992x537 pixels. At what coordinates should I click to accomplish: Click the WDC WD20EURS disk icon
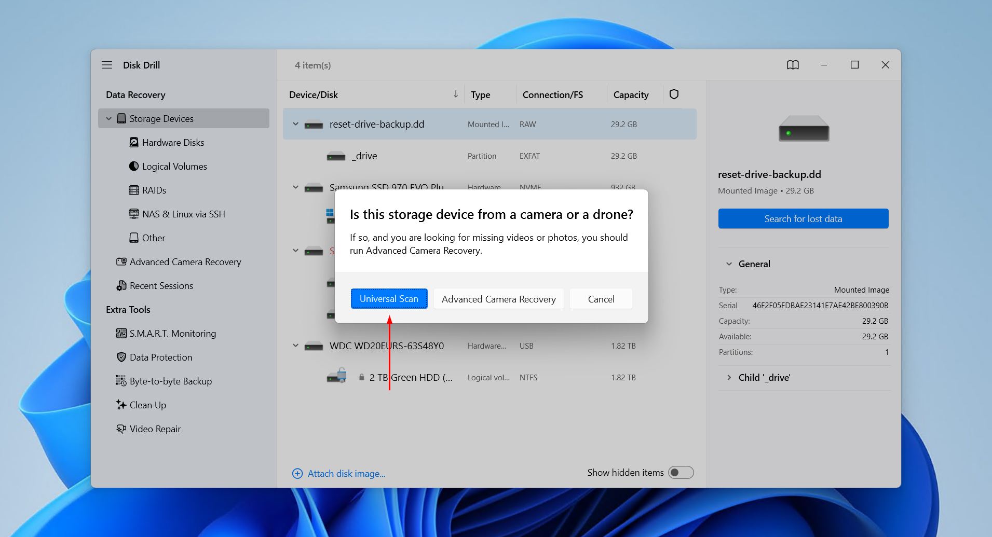click(x=314, y=346)
